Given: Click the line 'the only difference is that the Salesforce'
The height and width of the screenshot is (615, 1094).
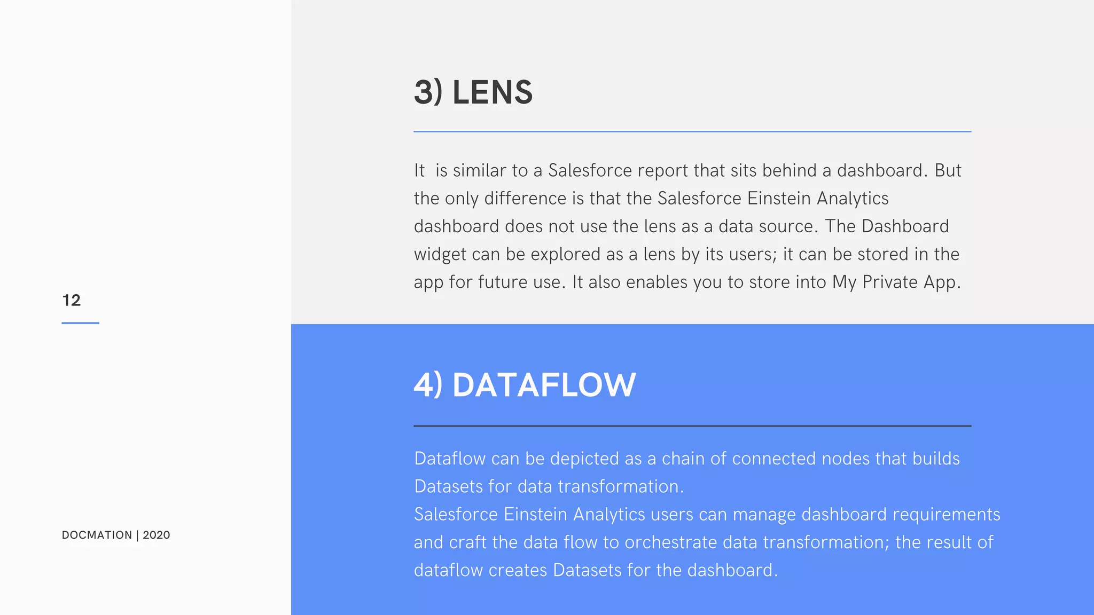Looking at the screenshot, I should tap(651, 199).
